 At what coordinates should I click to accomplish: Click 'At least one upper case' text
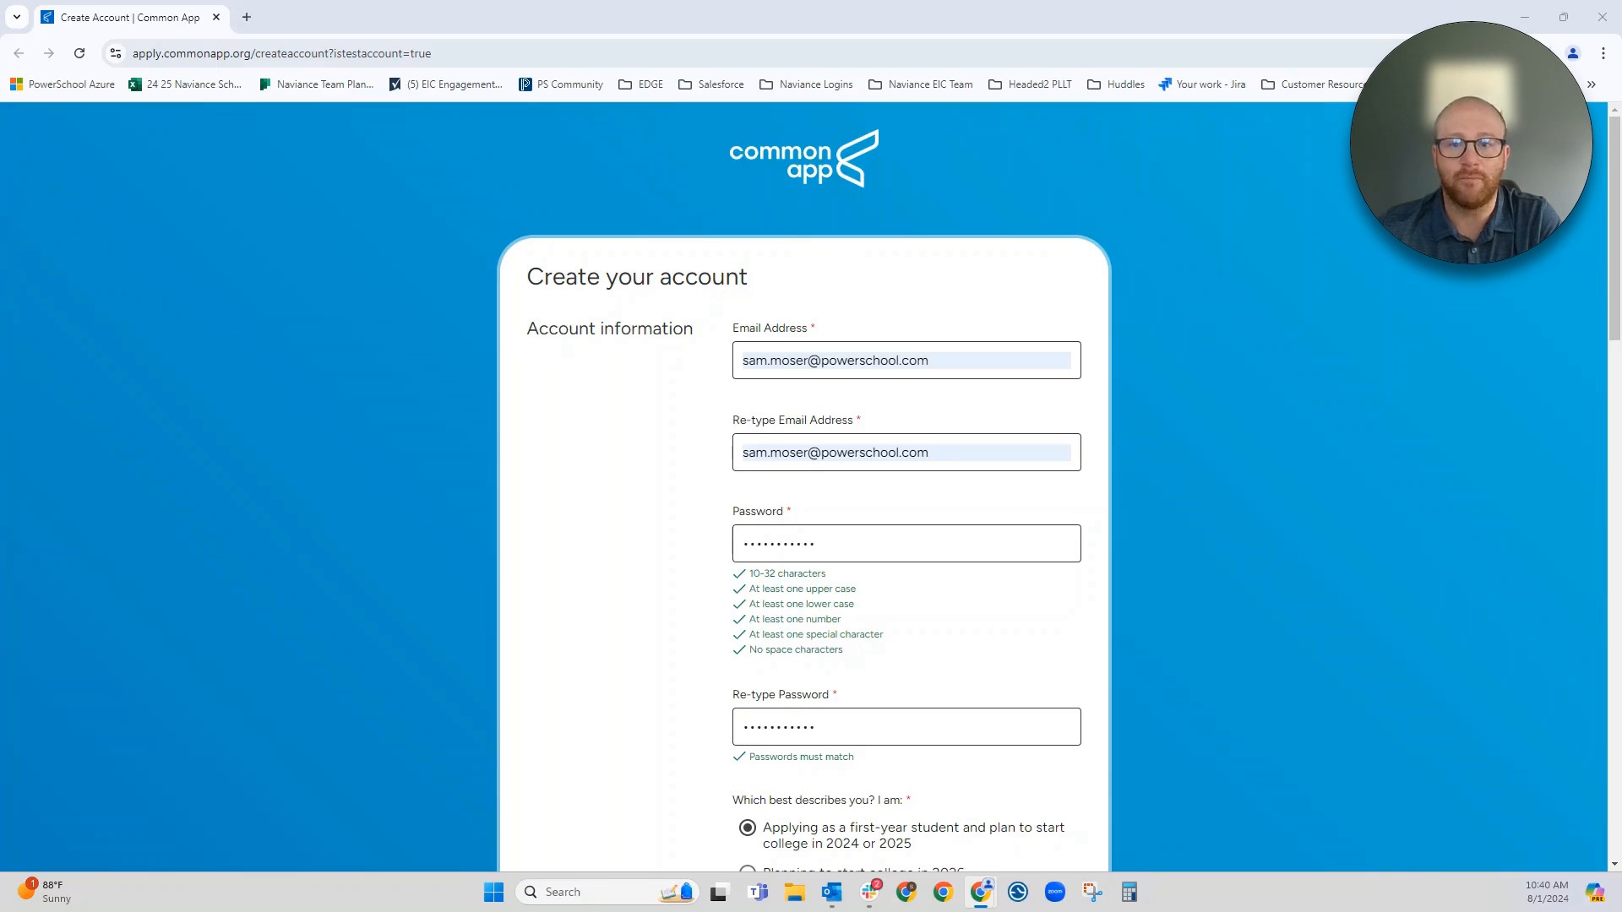(x=803, y=589)
